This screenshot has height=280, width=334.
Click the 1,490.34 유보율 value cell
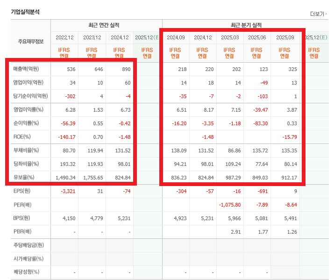pos(64,178)
